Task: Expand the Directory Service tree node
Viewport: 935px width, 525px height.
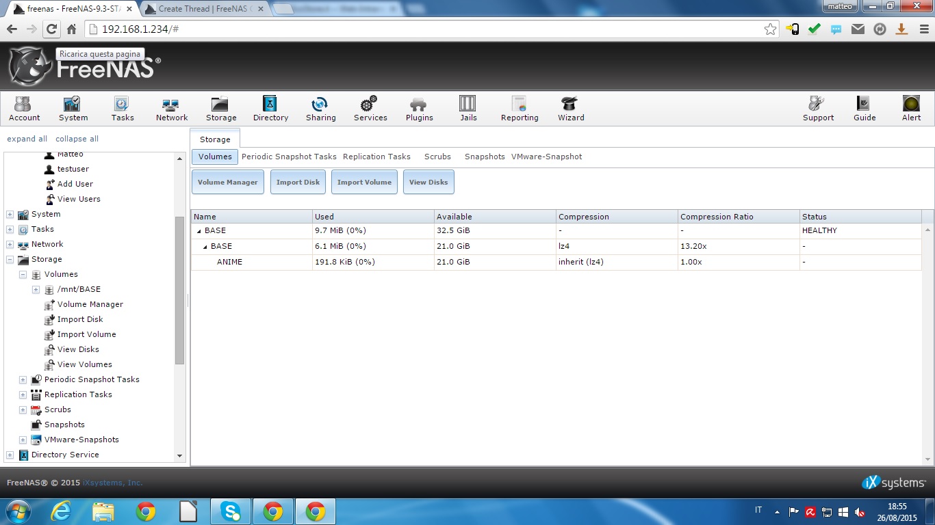Action: 10,455
